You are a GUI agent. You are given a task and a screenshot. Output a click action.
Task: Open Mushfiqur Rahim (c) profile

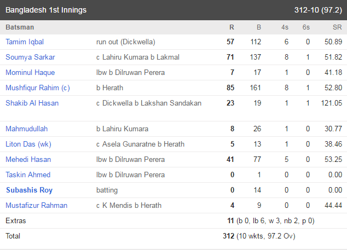[38, 88]
